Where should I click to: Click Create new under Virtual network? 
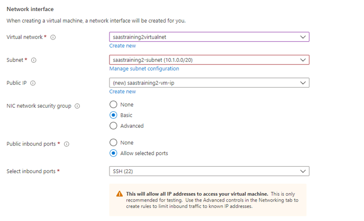point(122,46)
